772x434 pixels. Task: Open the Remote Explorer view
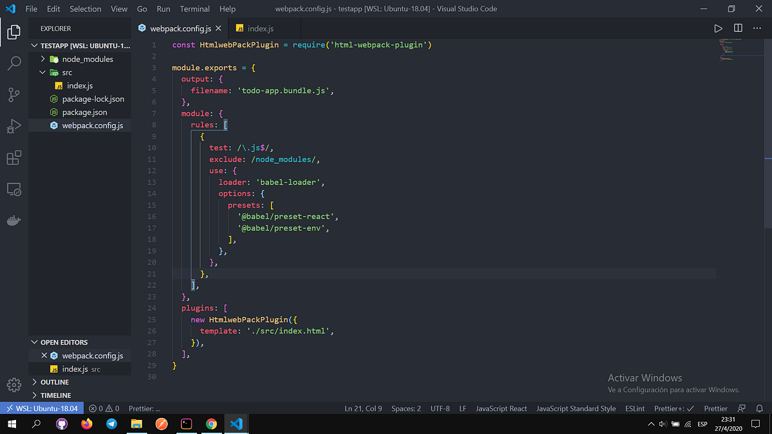(x=14, y=189)
